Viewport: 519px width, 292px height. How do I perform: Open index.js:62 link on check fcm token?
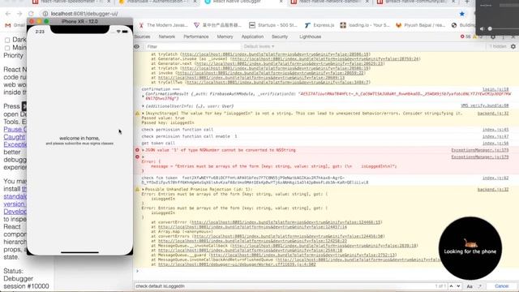[x=495, y=178]
